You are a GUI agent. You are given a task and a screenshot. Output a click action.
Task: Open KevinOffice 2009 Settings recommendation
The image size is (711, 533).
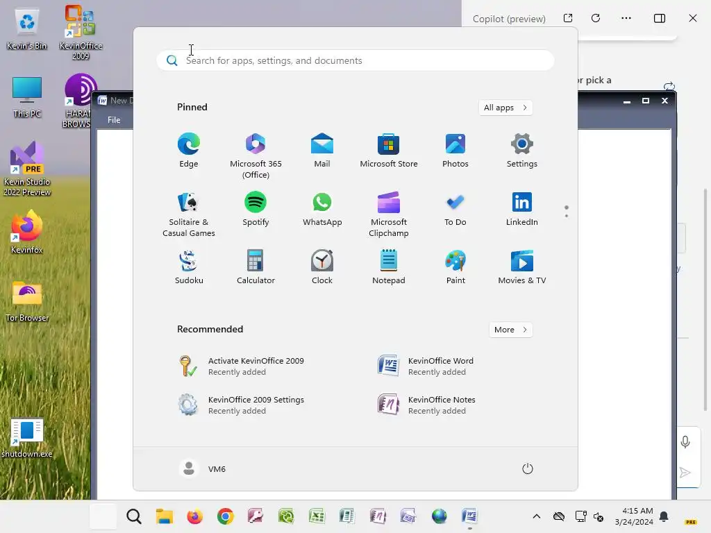click(241, 405)
